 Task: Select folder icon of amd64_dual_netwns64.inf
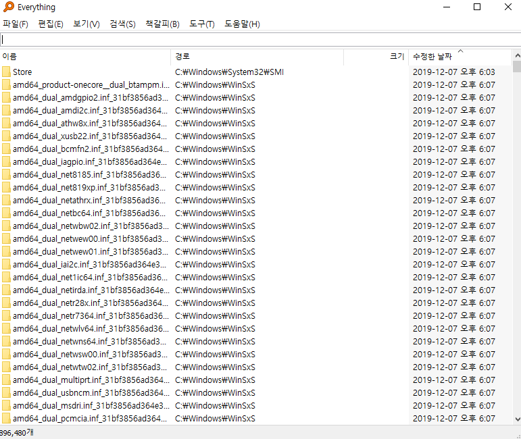pos(6,342)
